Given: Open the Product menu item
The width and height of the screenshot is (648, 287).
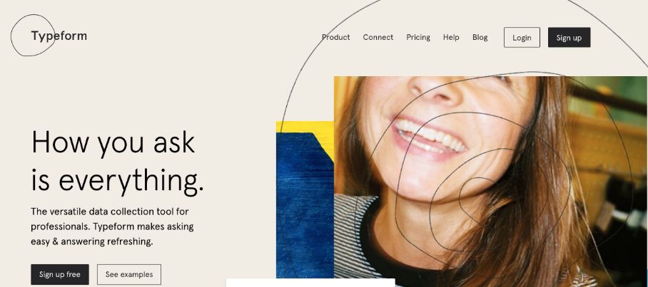Looking at the screenshot, I should coord(336,37).
